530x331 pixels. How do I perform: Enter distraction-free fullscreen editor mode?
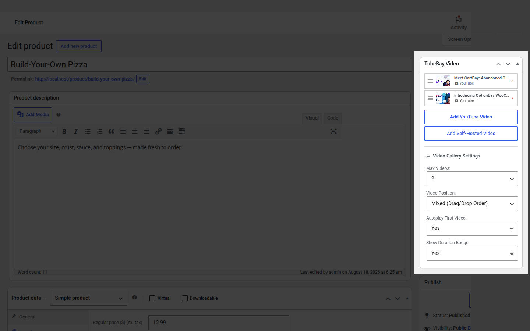(333, 131)
